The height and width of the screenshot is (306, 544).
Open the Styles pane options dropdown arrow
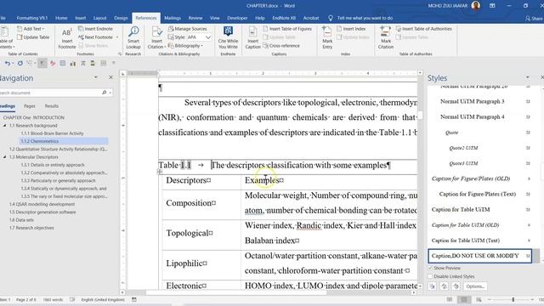tap(527, 77)
